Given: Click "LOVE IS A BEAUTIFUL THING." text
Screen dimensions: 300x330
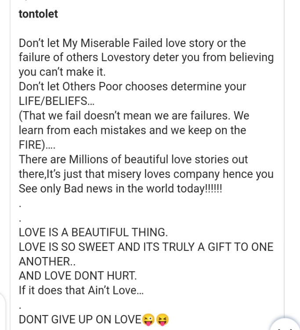Looking at the screenshot, I should (93, 232).
